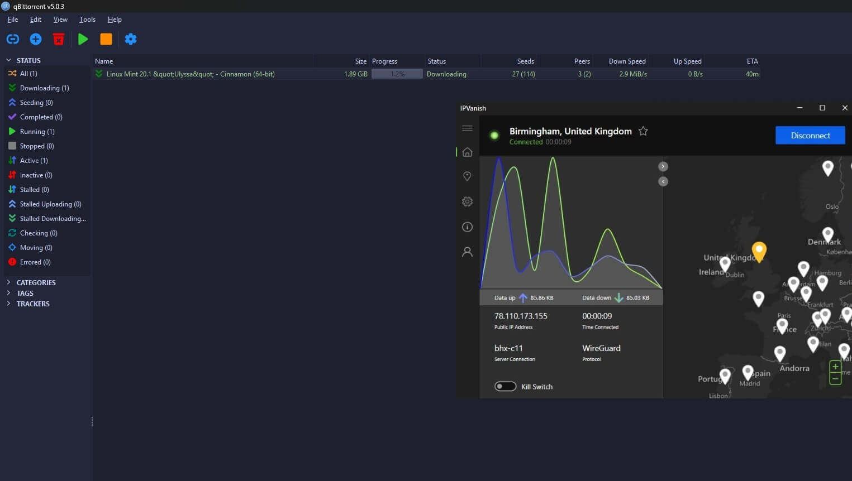
Task: Collapse the STATUS section
Action: [8, 60]
